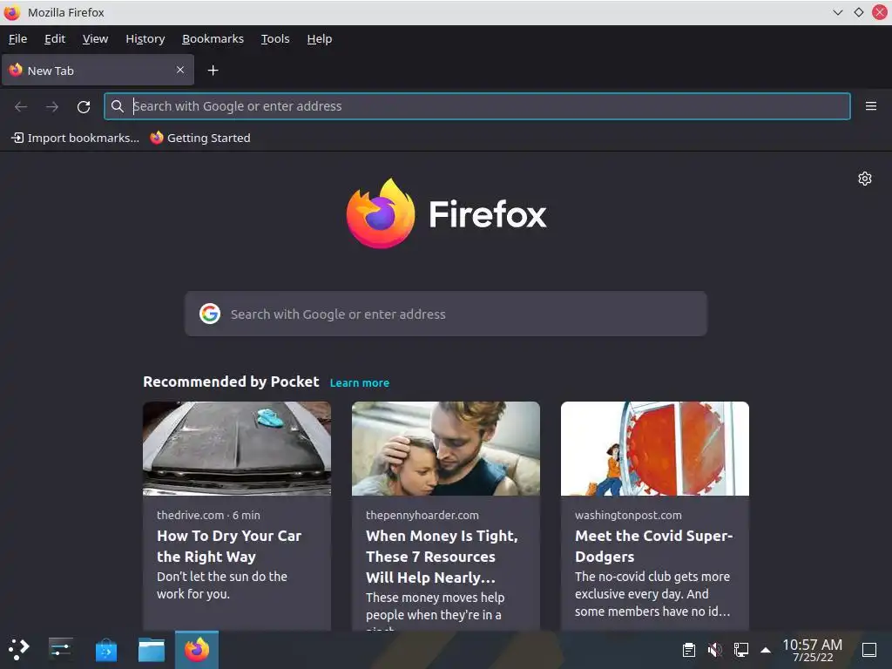
Task: Go back using the back arrow
Action: tap(21, 106)
